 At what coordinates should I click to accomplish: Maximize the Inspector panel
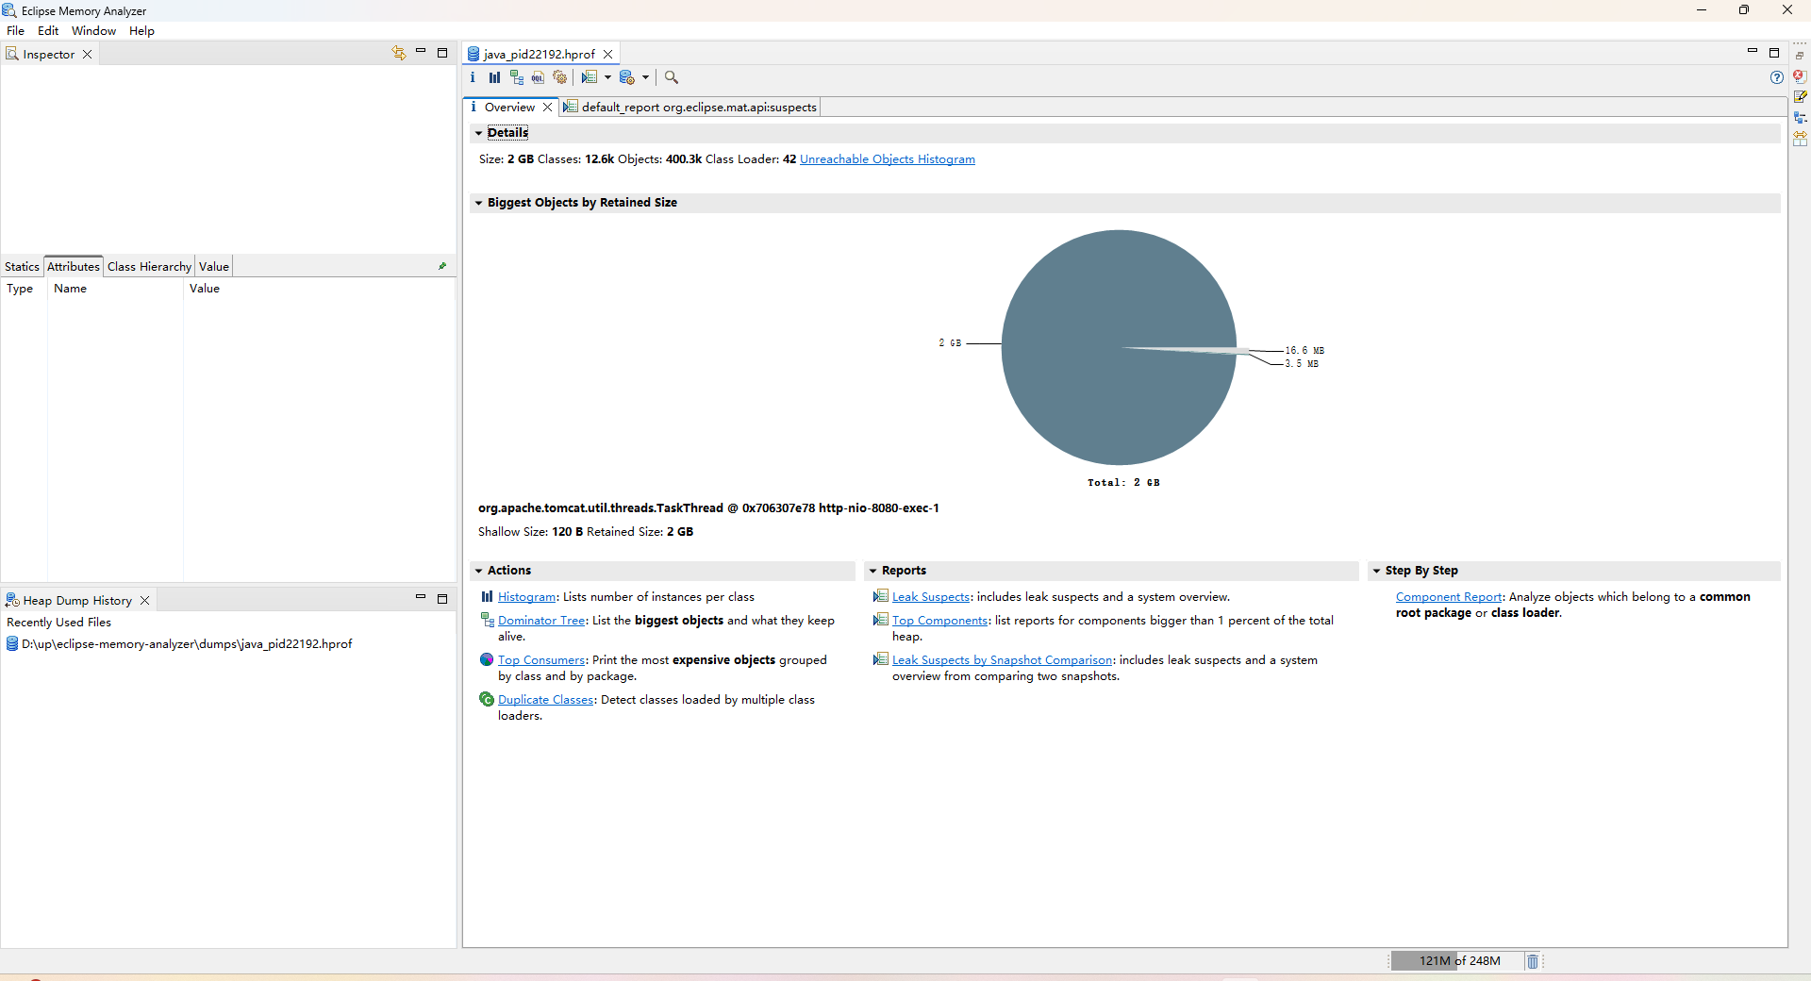coord(442,53)
